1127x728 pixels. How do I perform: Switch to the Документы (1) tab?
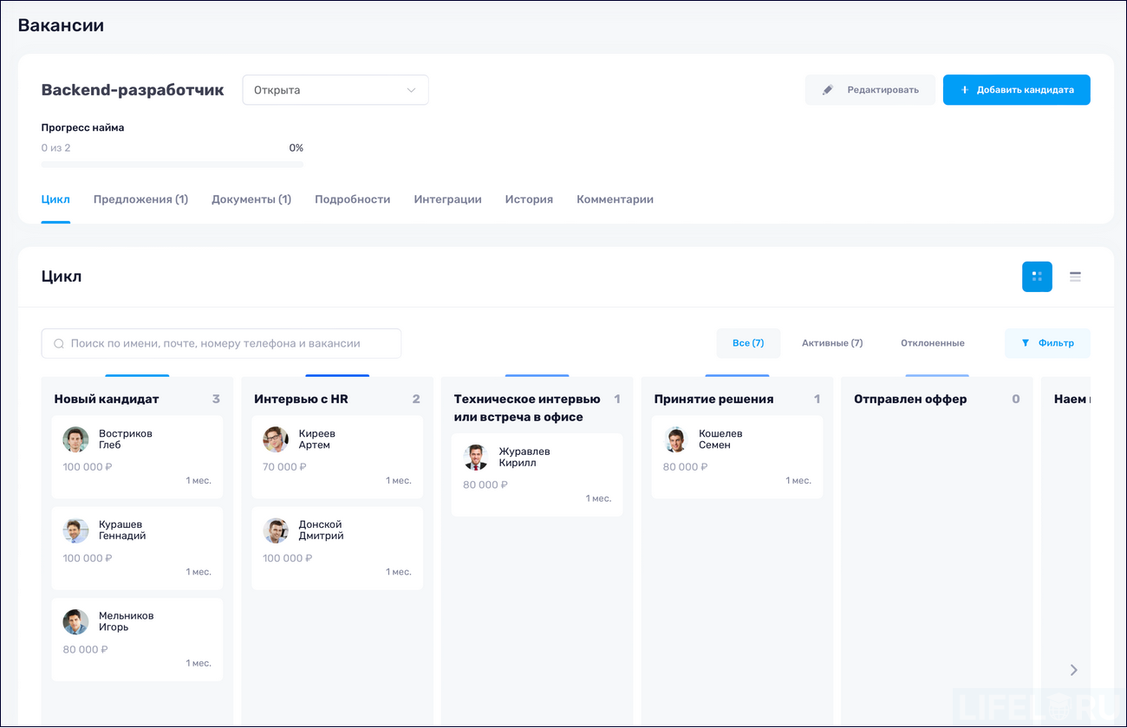(251, 199)
